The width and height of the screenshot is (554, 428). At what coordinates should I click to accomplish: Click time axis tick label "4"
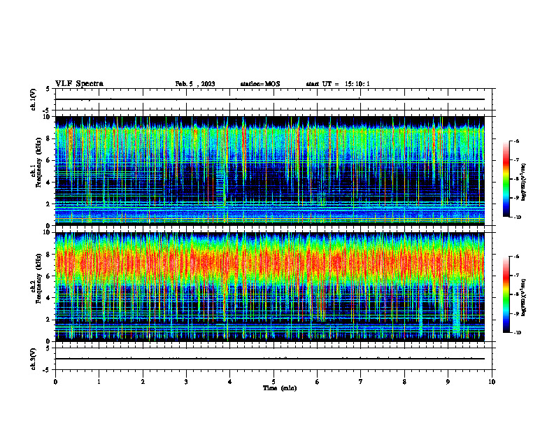[230, 382]
